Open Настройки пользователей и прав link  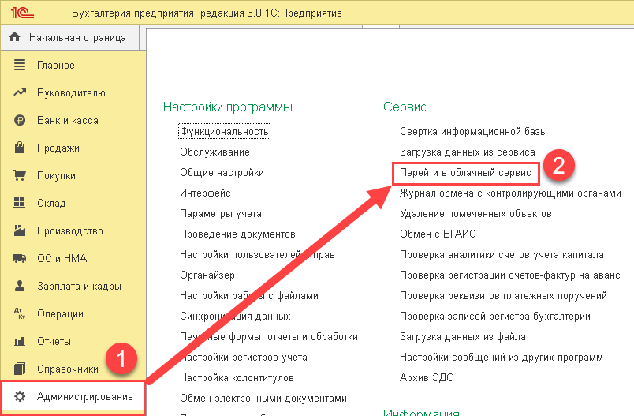pos(257,254)
